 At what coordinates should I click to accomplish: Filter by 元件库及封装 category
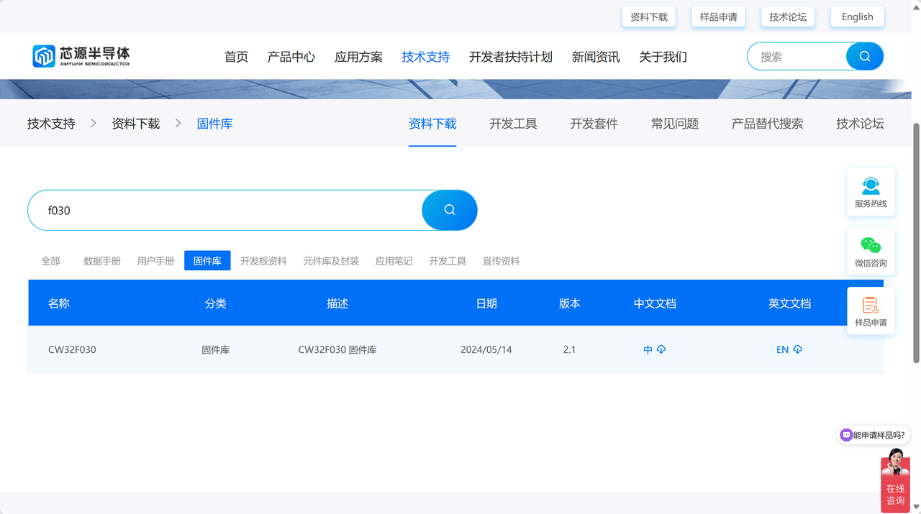(331, 261)
